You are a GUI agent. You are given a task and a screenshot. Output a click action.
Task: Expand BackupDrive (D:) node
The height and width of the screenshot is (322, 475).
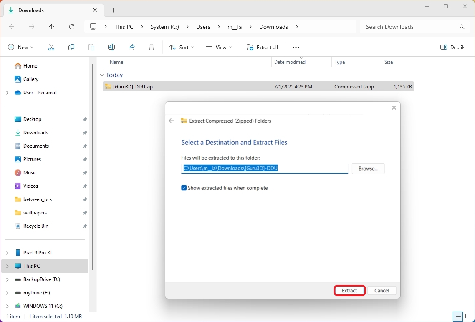(7, 279)
